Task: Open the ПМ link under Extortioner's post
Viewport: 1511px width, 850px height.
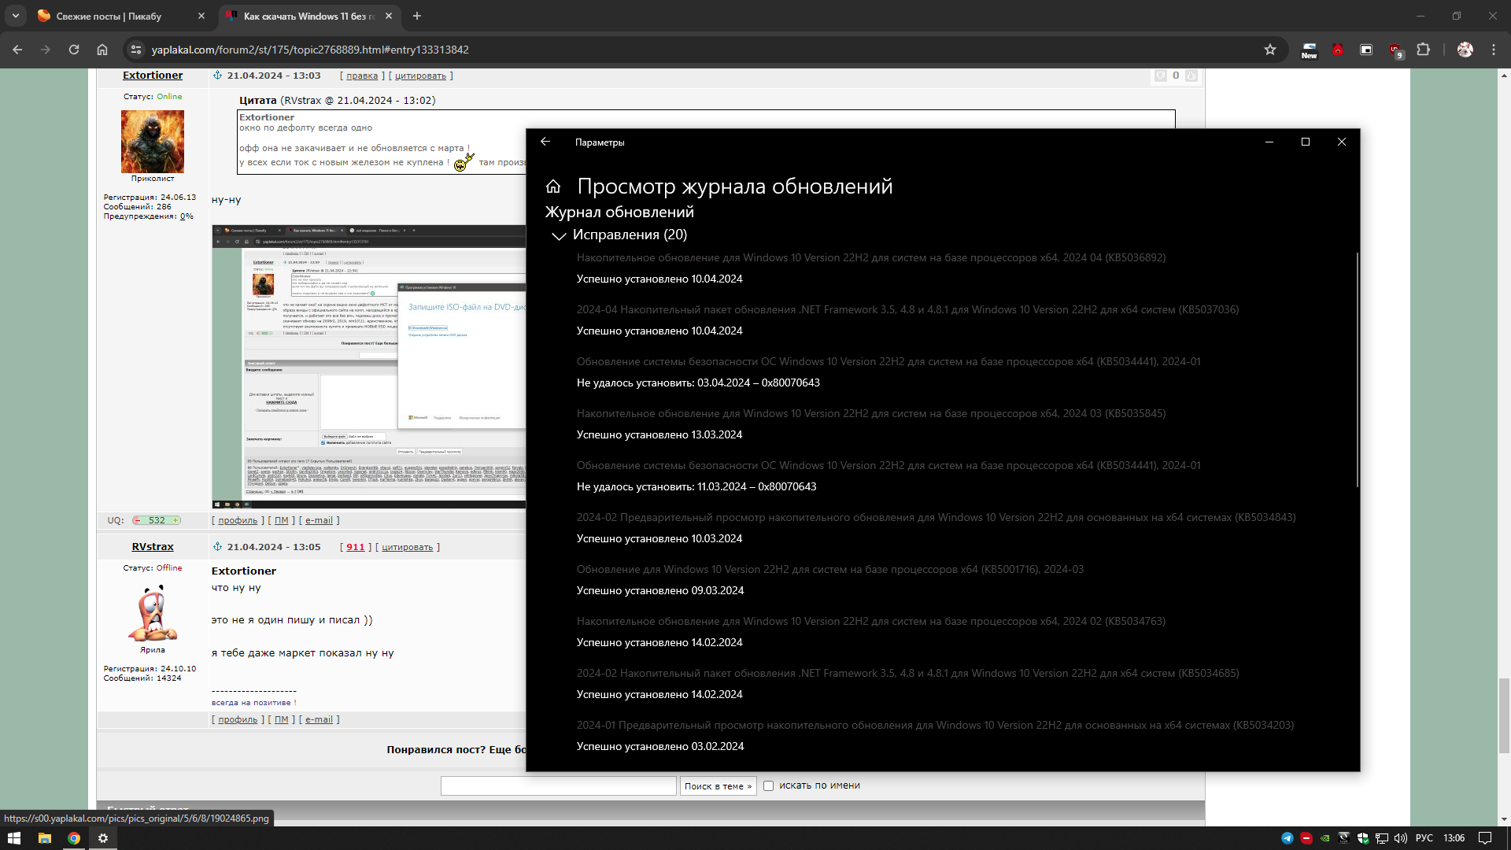Action: point(282,521)
